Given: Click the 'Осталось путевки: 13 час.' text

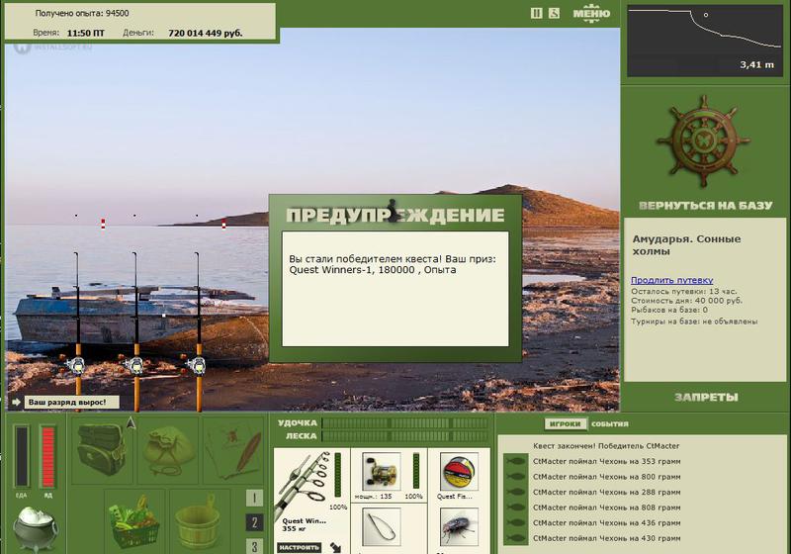Looking at the screenshot, I should pyautogui.click(x=683, y=291).
